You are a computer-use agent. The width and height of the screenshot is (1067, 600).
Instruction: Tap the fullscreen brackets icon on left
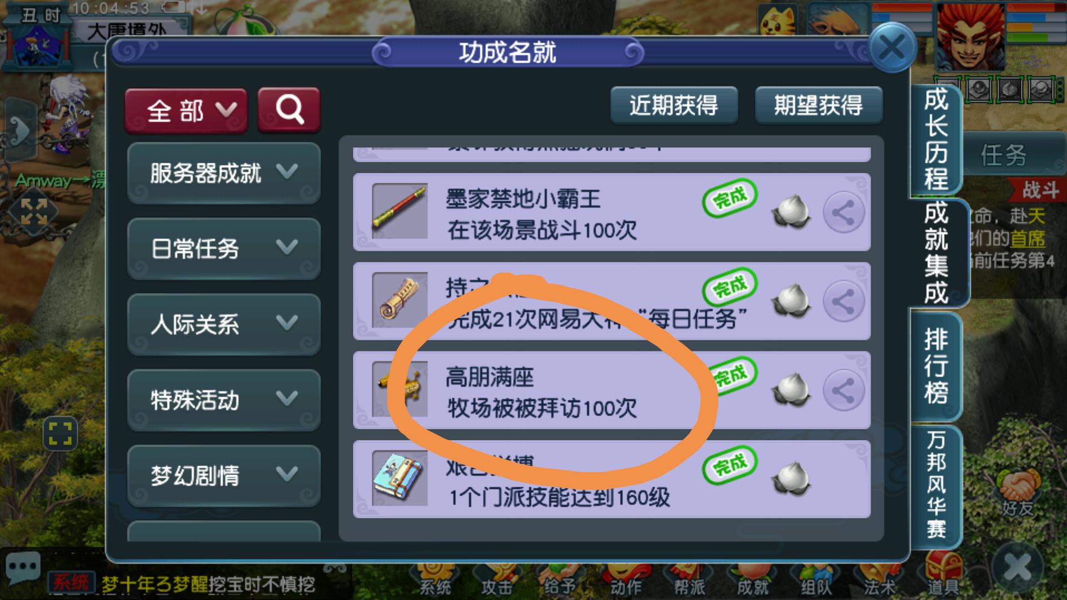tap(59, 434)
